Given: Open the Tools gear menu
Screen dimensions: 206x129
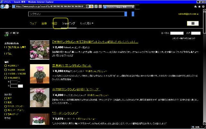Looking at the screenshot, I should (x=203, y=7).
